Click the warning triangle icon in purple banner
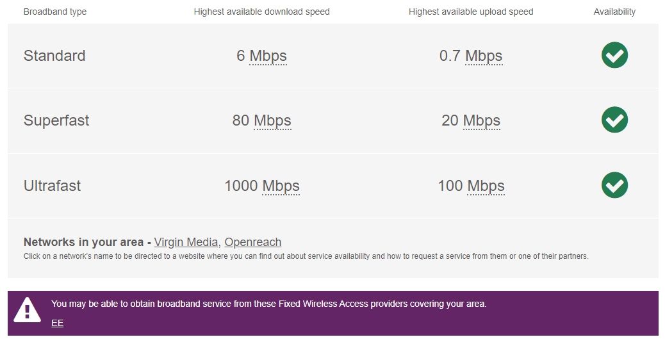 [x=27, y=310]
